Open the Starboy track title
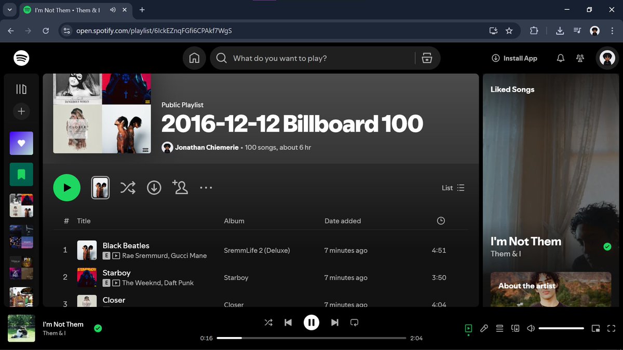Screen dimensions: 623x350 click(x=117, y=273)
